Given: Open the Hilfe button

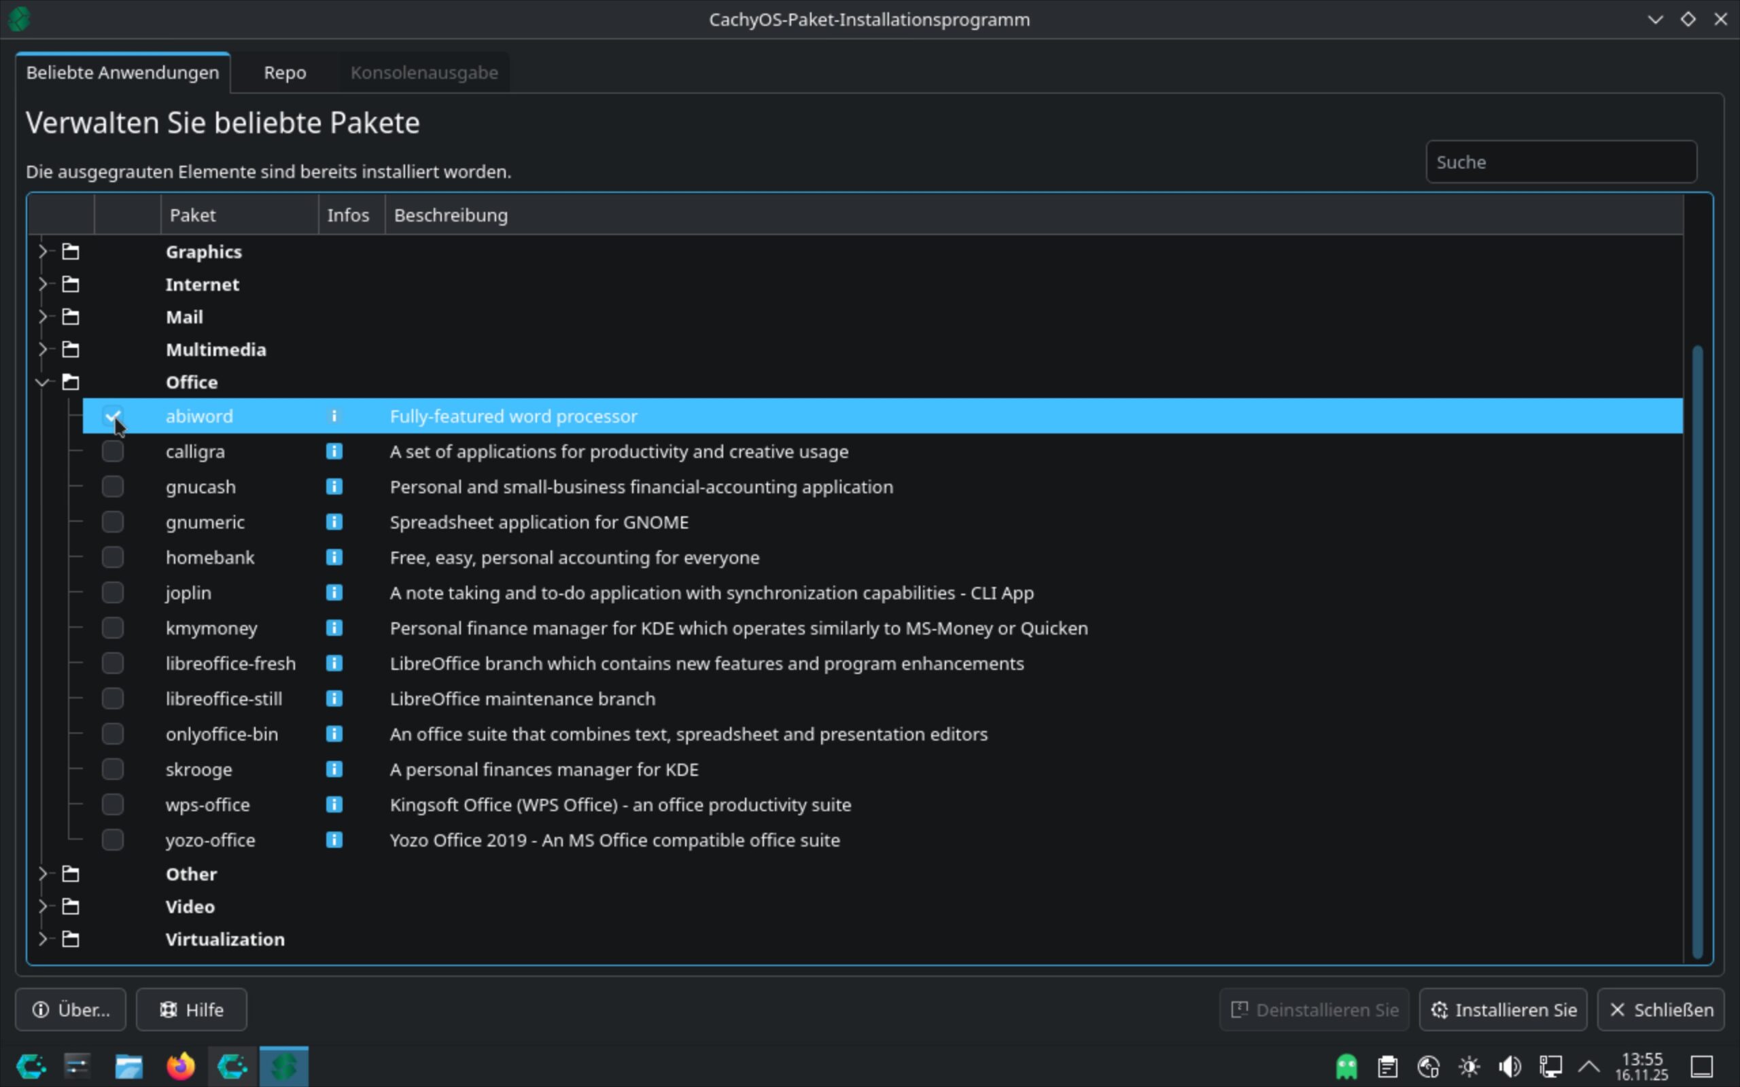Looking at the screenshot, I should pyautogui.click(x=191, y=1010).
